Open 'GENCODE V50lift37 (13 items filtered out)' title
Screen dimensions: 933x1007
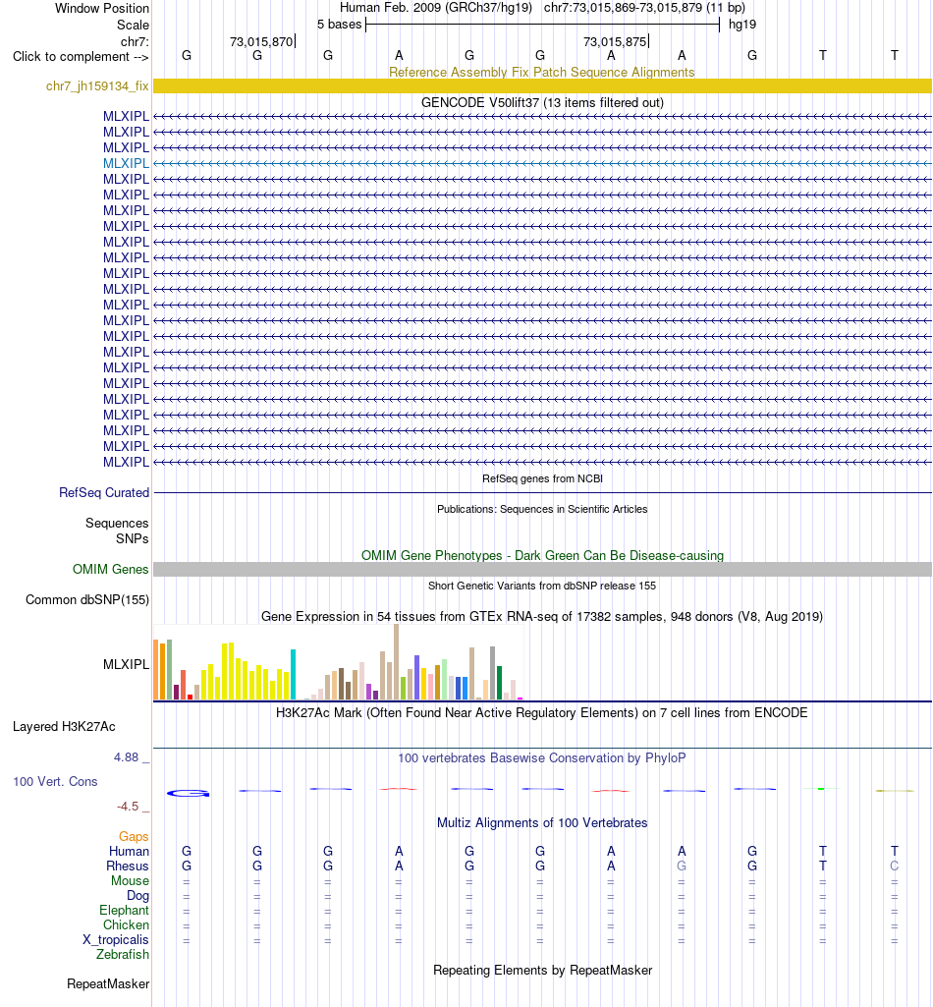tap(542, 103)
